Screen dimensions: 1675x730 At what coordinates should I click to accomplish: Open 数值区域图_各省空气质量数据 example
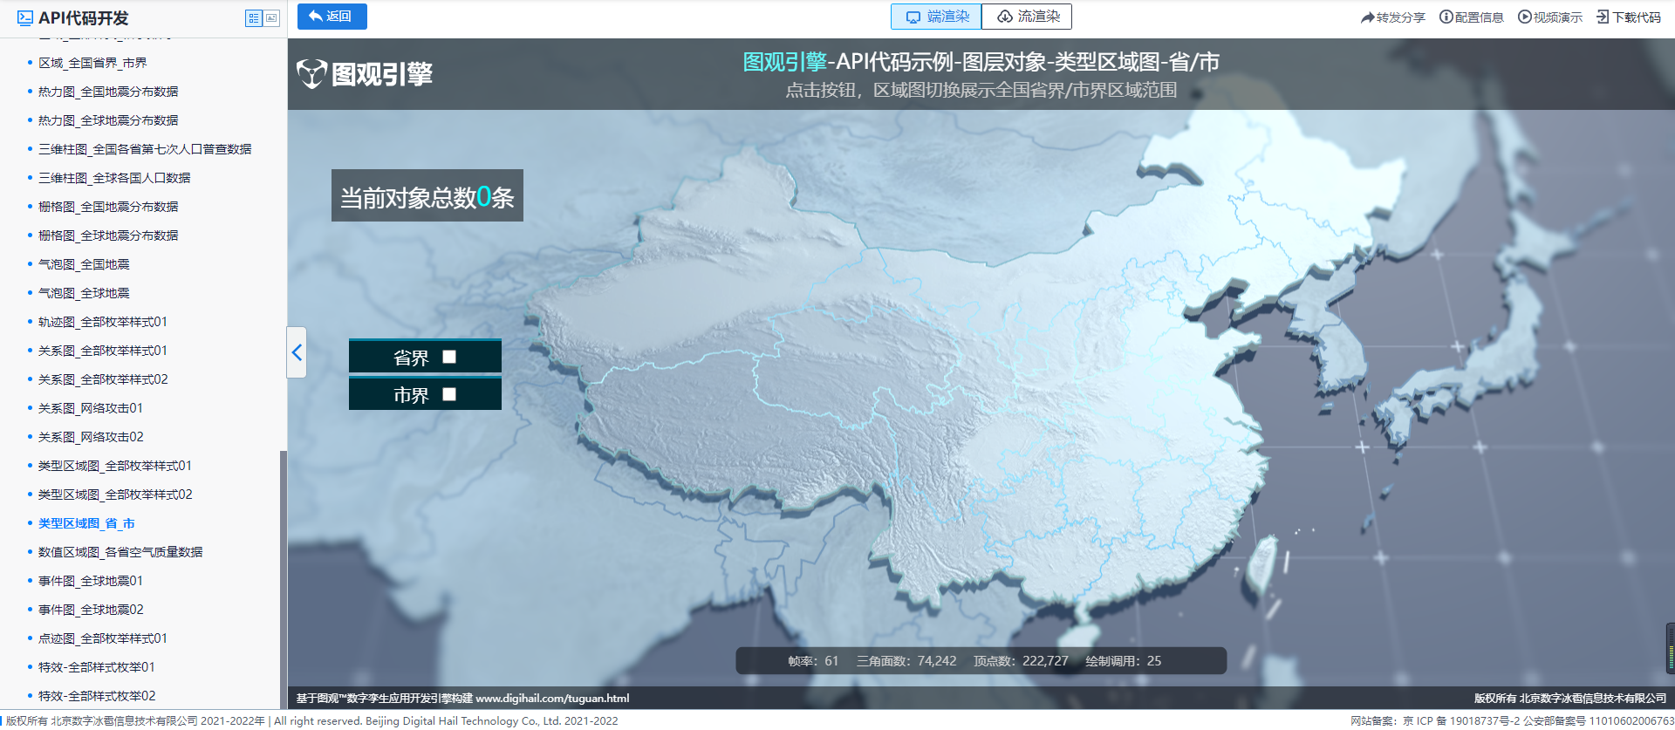pyautogui.click(x=120, y=552)
